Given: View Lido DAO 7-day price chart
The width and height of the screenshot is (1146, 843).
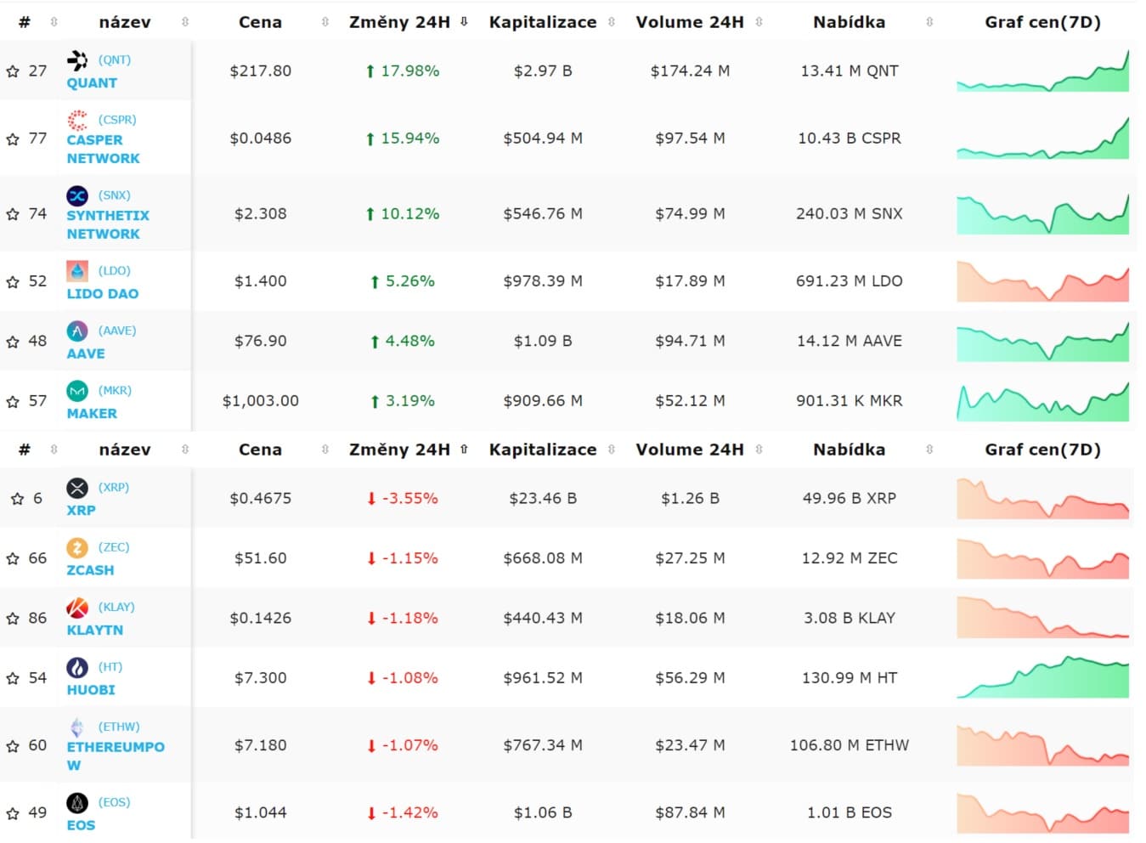Looking at the screenshot, I should coord(1042,281).
